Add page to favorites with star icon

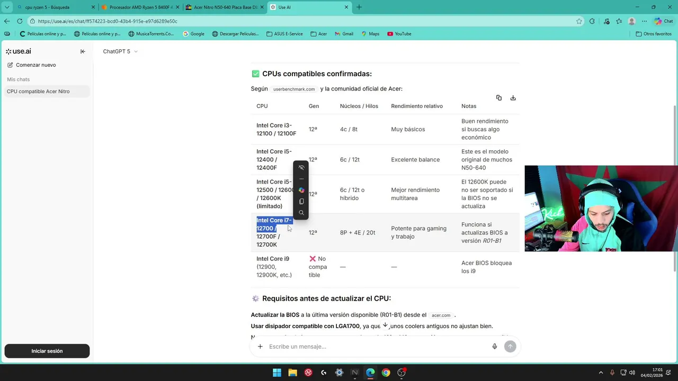tap(579, 21)
